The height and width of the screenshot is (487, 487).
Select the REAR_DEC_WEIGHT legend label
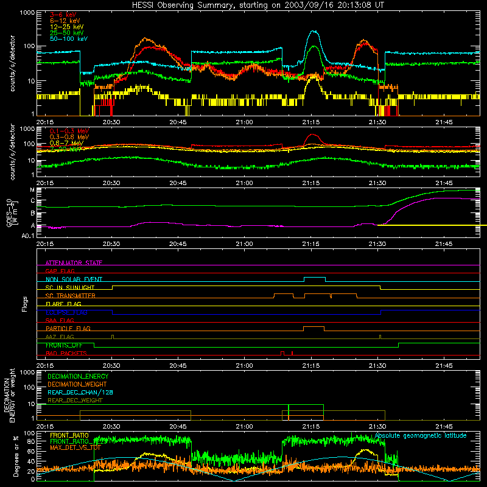pyautogui.click(x=75, y=401)
